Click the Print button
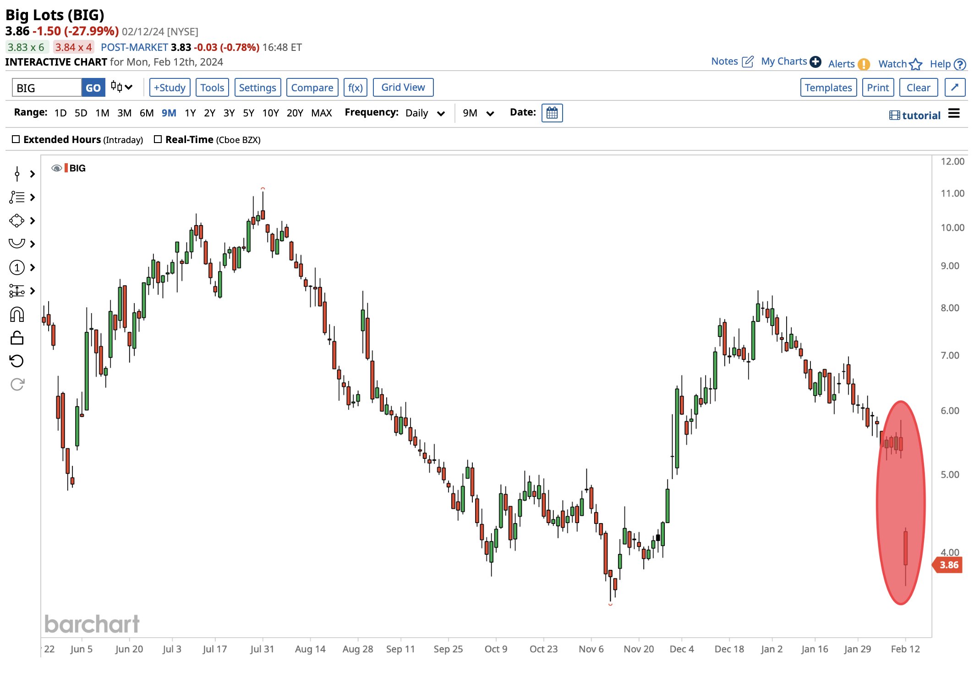 pyautogui.click(x=878, y=87)
